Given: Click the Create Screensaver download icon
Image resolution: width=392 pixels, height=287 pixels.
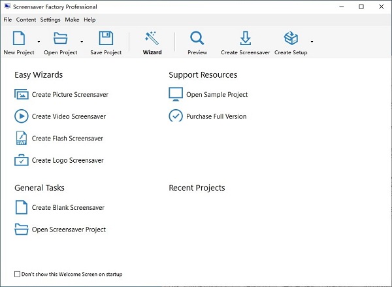Looking at the screenshot, I should (x=245, y=39).
